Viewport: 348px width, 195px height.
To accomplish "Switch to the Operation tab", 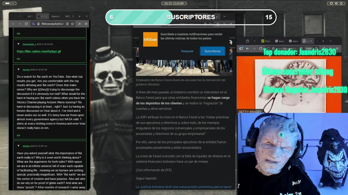I will (x=56, y=16).
